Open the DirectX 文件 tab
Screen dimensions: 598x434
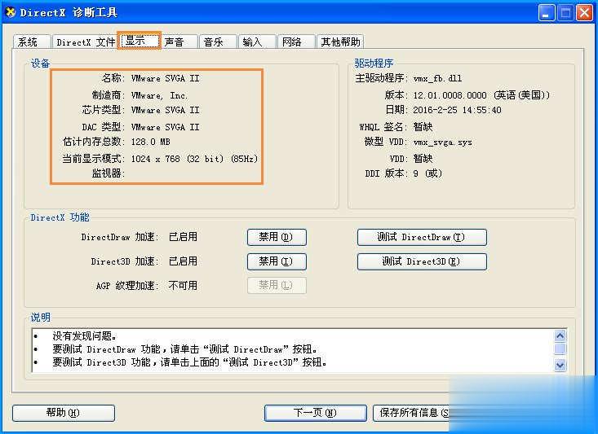[x=85, y=42]
